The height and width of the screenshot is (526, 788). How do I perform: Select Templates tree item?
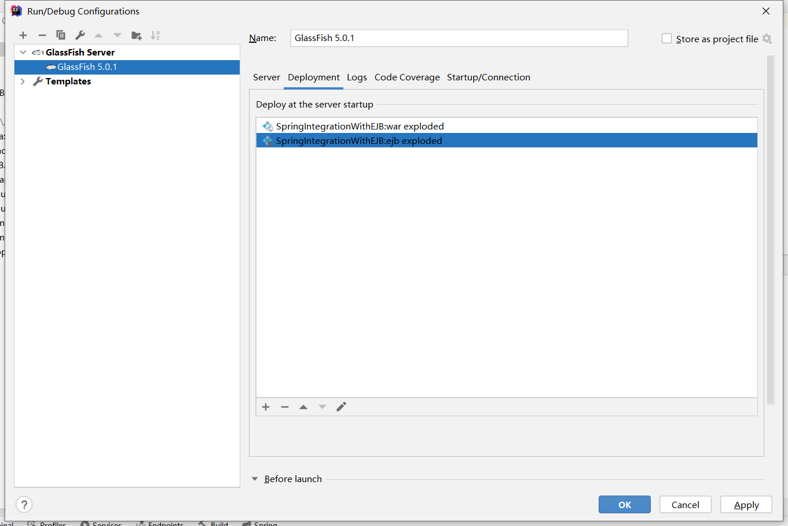point(68,82)
